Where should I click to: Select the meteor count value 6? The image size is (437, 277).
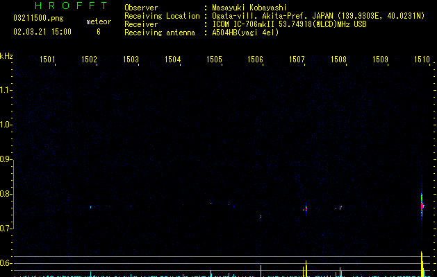coord(99,32)
